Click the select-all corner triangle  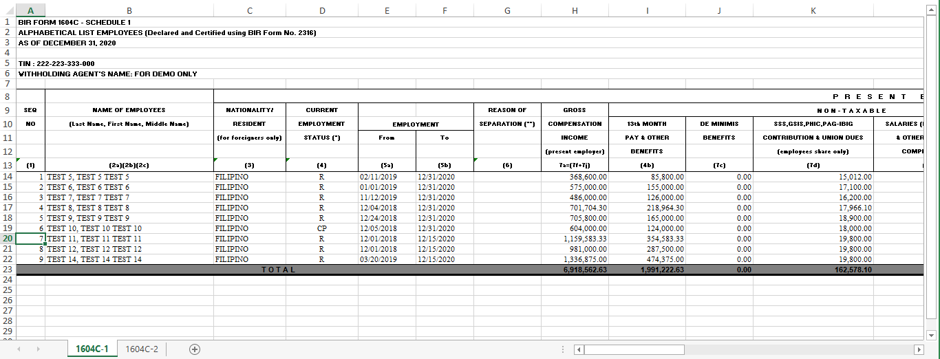8,10
